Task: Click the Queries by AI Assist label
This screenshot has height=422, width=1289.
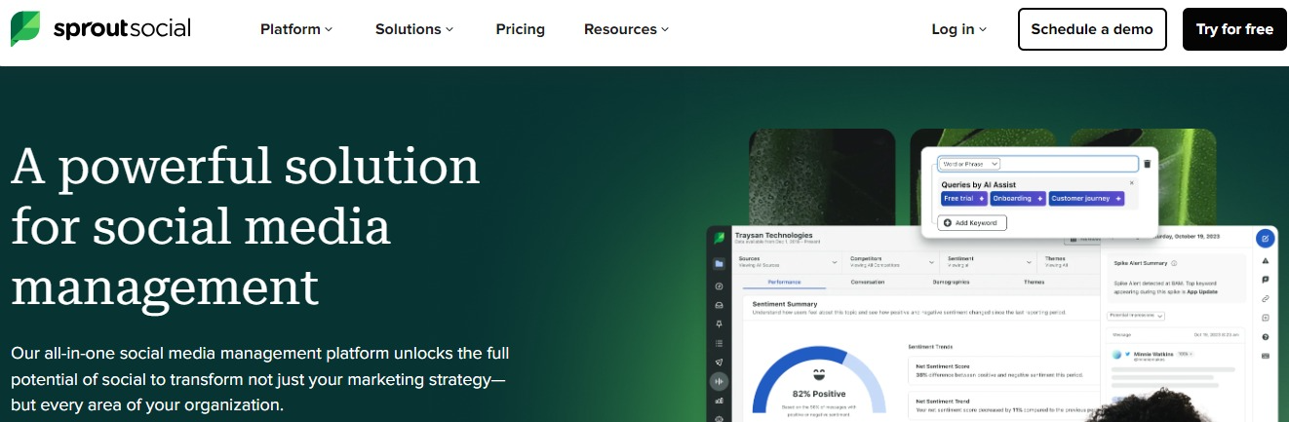Action: tap(978, 184)
